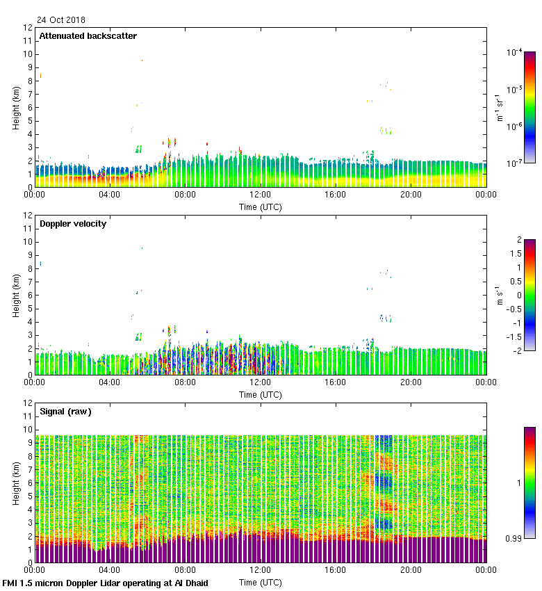Click the attenuated backscatter color scale bar
The image size is (542, 591).
529,107
